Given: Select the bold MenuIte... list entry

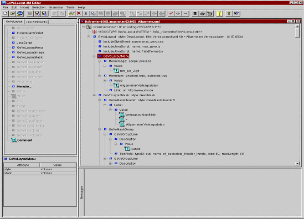Looking at the screenshot, I should [x=24, y=87].
